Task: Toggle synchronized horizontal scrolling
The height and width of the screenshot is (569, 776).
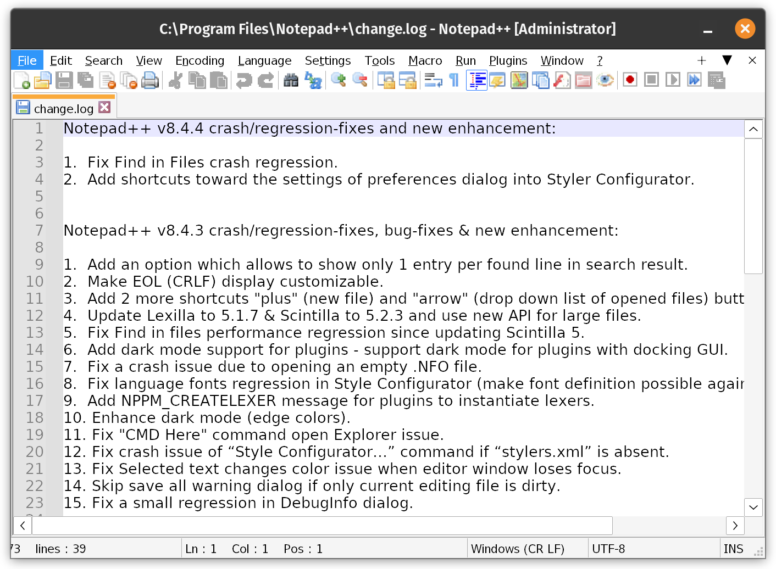Action: point(407,80)
